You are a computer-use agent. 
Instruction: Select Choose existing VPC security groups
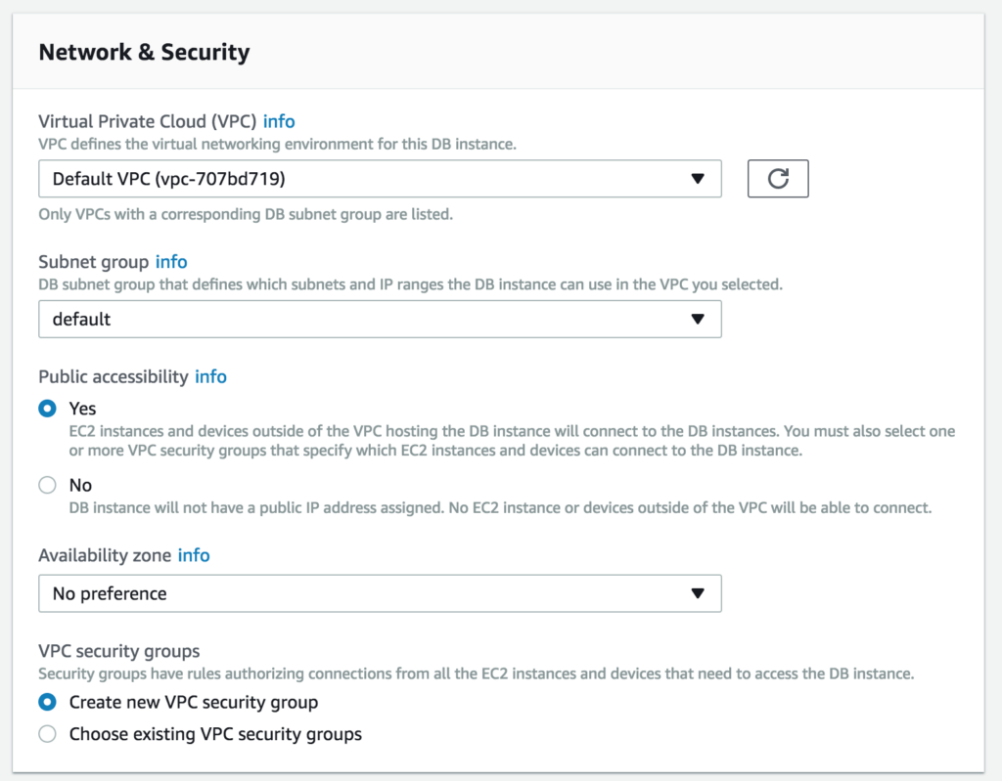[x=47, y=734]
